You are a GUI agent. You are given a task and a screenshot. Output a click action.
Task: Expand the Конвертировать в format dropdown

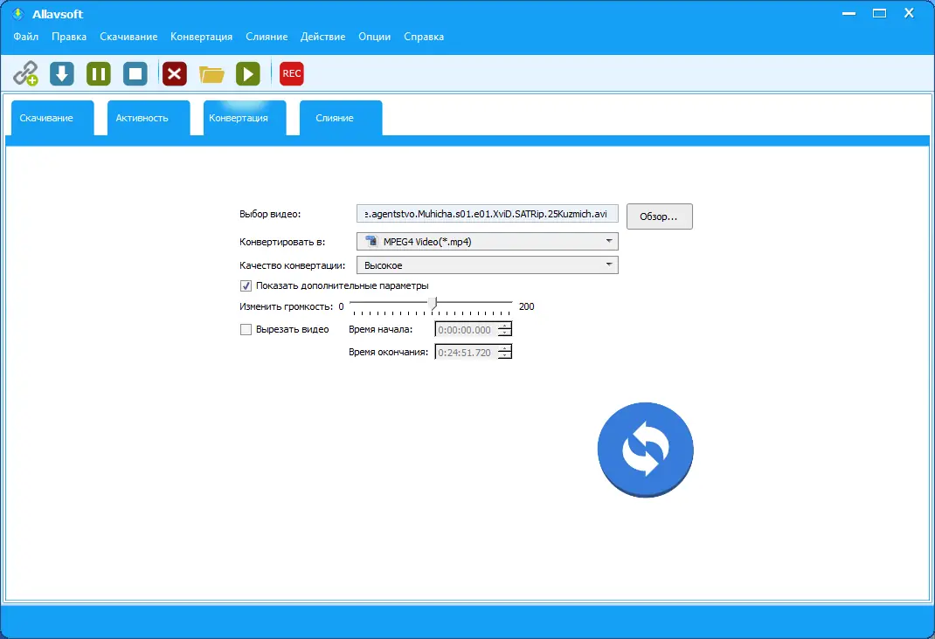click(x=488, y=241)
